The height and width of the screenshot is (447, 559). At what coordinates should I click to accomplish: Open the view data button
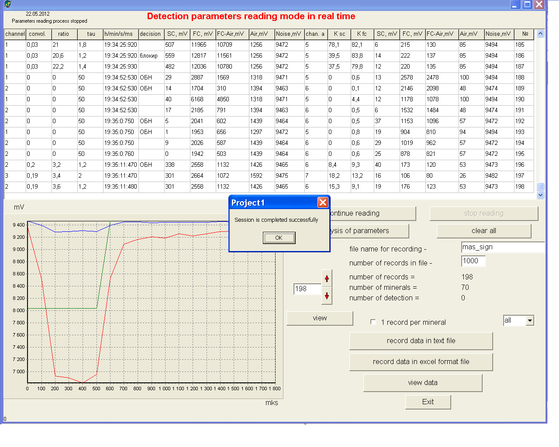pos(423,383)
